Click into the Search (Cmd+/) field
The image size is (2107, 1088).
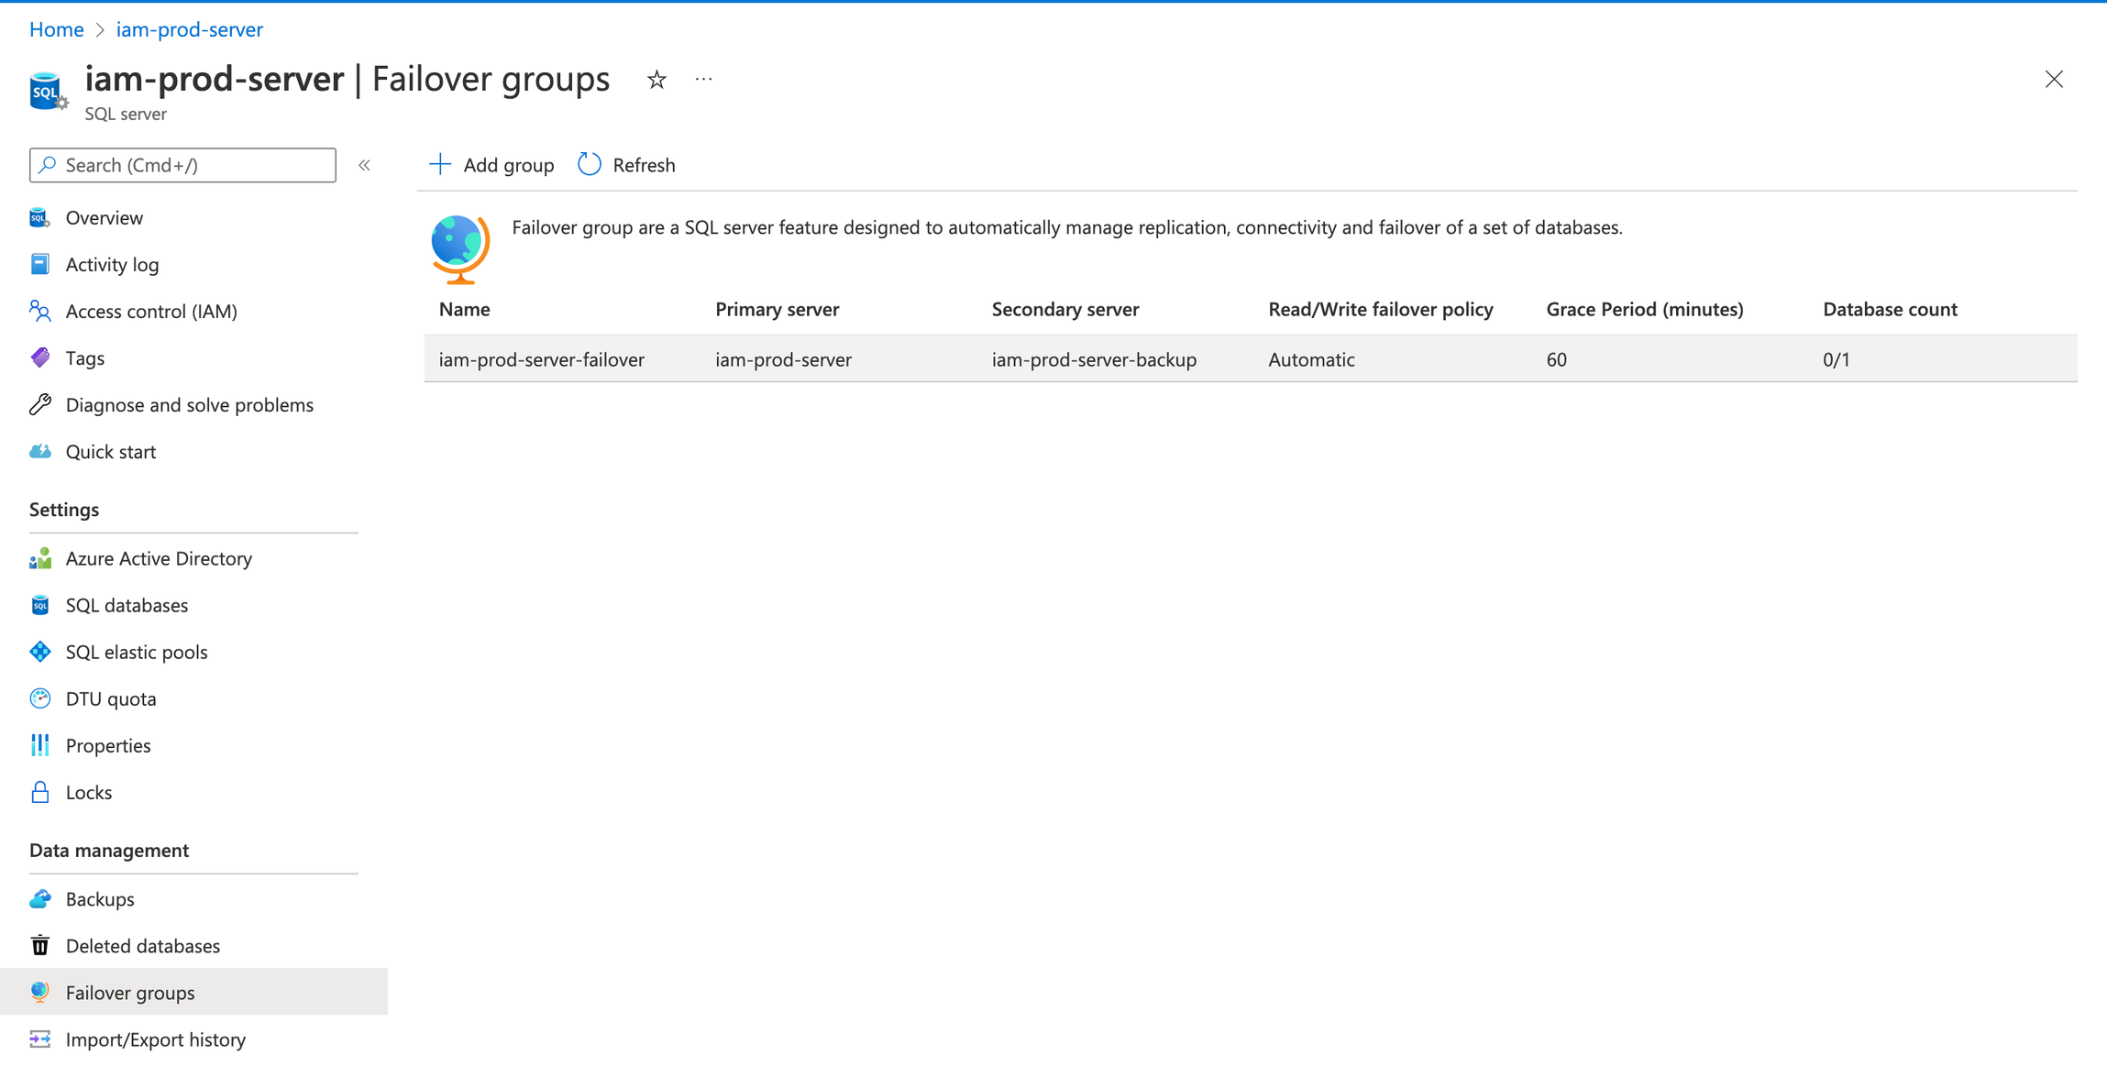point(182,165)
